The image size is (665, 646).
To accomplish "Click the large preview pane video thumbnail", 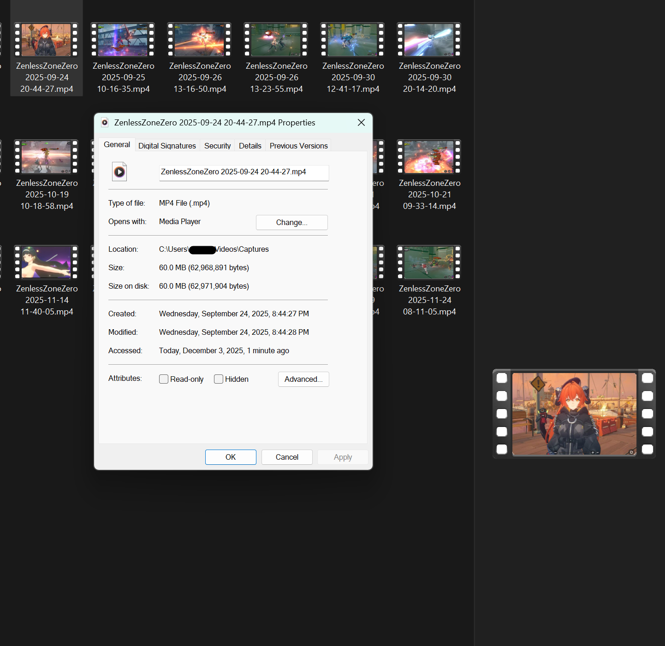I will [574, 414].
